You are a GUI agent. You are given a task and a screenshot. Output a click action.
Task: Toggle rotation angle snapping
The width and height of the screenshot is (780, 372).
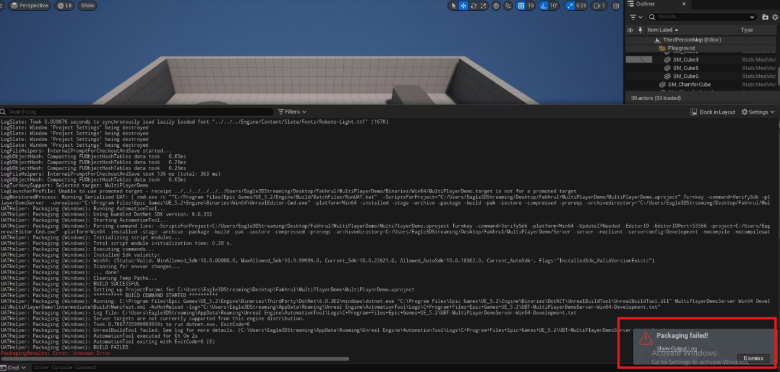[x=544, y=6]
